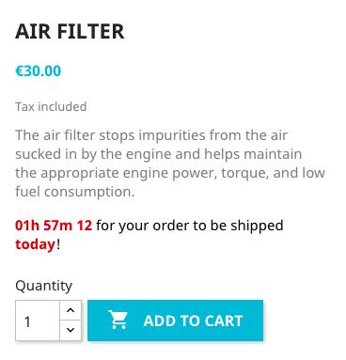Click the shopping cart icon

pyautogui.click(x=118, y=320)
